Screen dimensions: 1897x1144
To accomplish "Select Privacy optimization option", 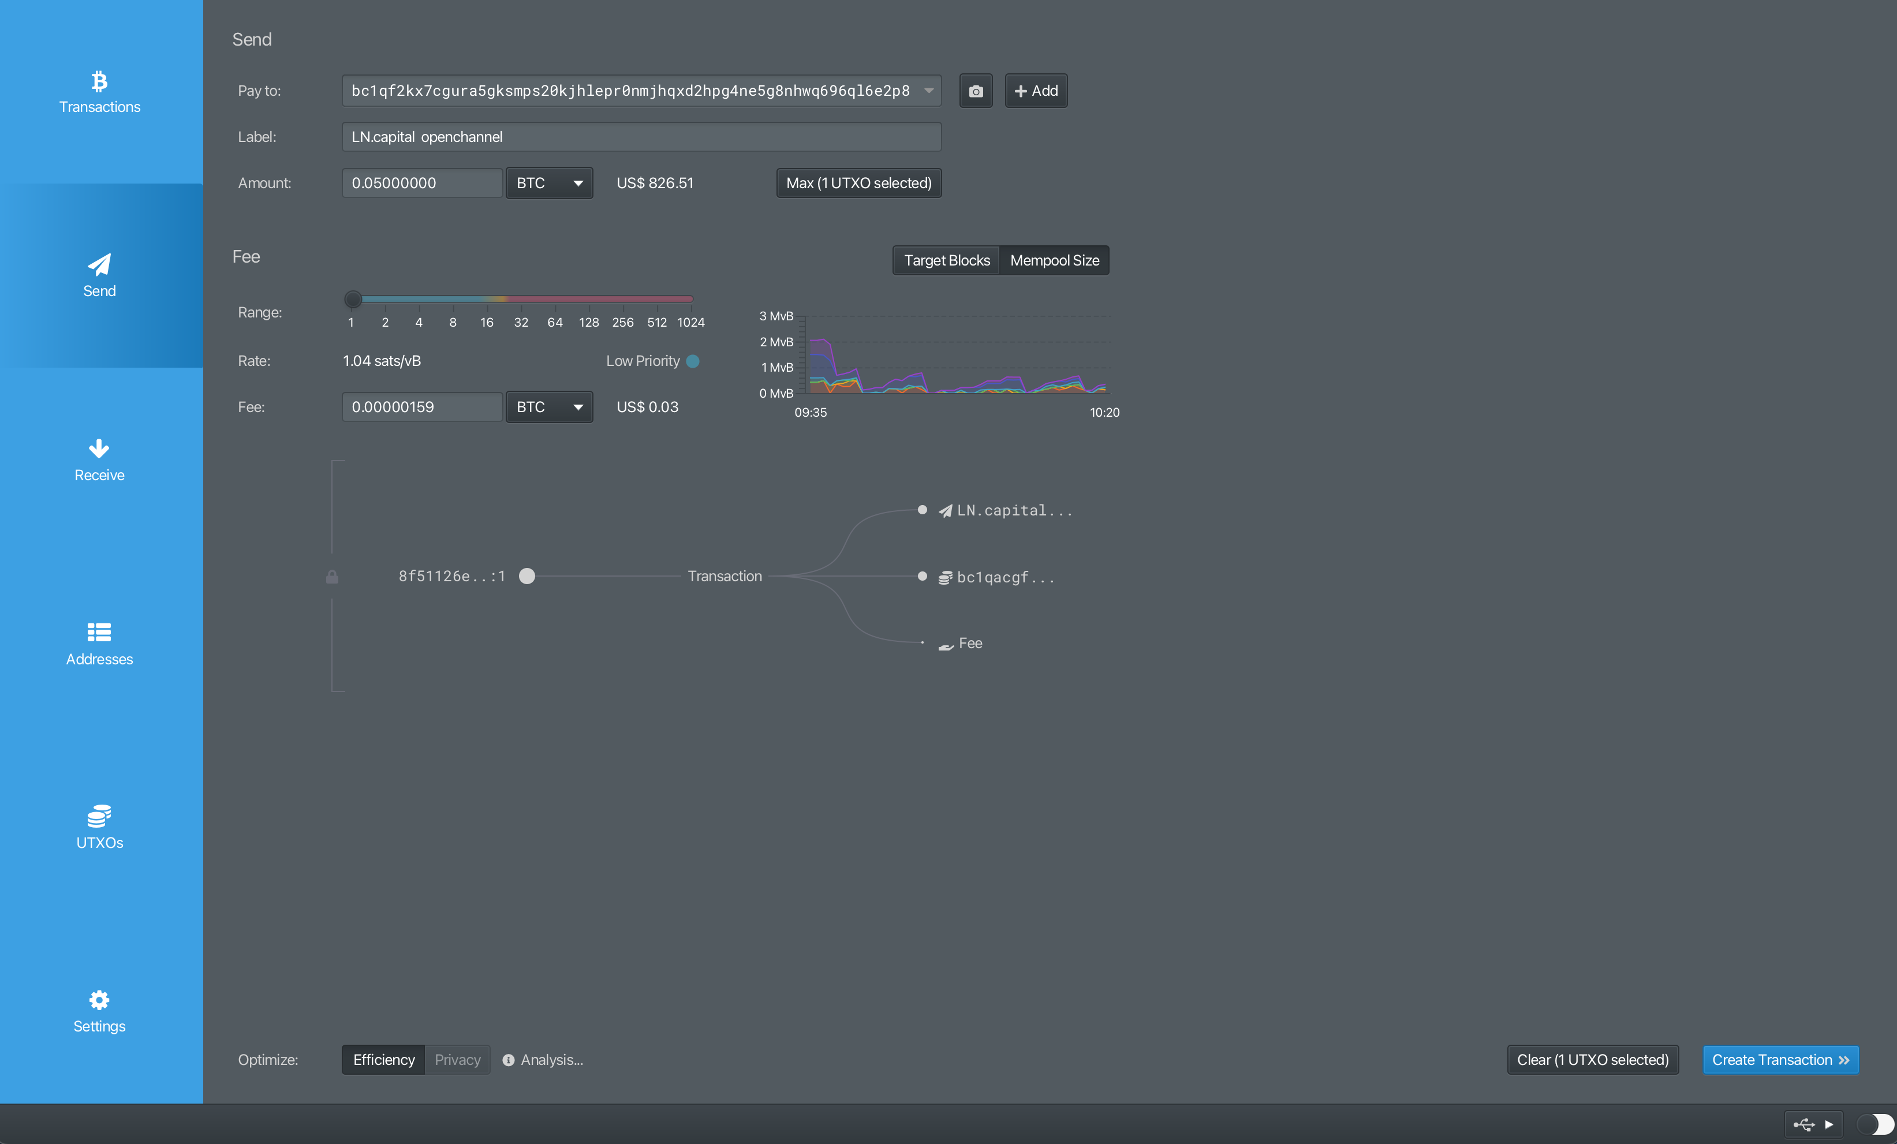I will click(x=457, y=1059).
